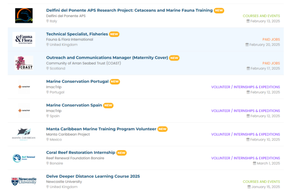Screen dimensions: 290x193
Task: Select Fauna & Flora International organization text
Action: tap(70, 40)
